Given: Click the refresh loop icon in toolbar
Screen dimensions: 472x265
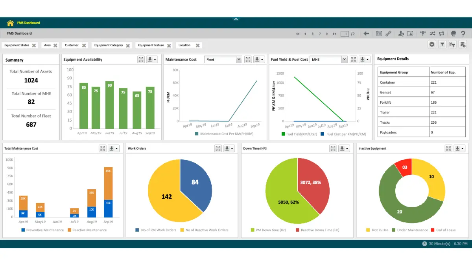Looking at the screenshot, I should (x=442, y=34).
